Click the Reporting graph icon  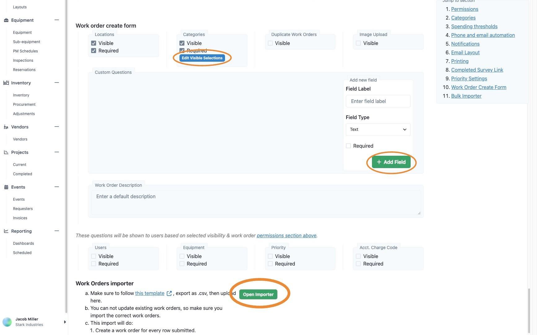point(6,231)
